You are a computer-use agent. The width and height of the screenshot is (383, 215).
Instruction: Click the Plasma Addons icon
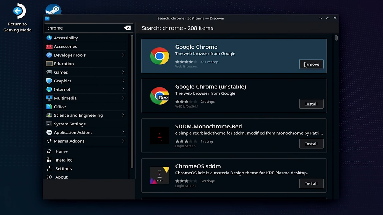pos(49,141)
